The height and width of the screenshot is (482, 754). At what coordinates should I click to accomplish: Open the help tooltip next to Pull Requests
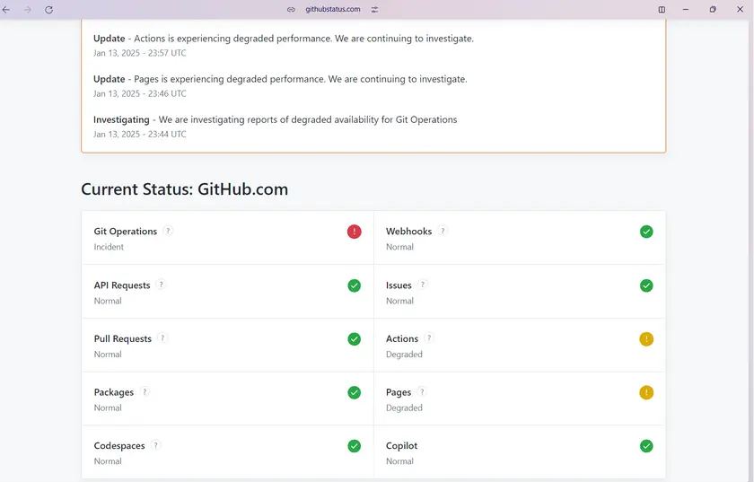(x=162, y=337)
